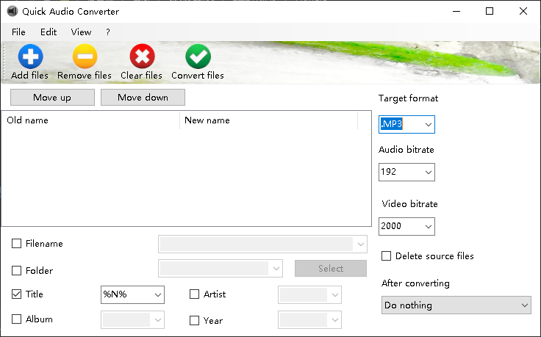Start conversion with Convert files icon
The width and height of the screenshot is (541, 337).
(198, 57)
